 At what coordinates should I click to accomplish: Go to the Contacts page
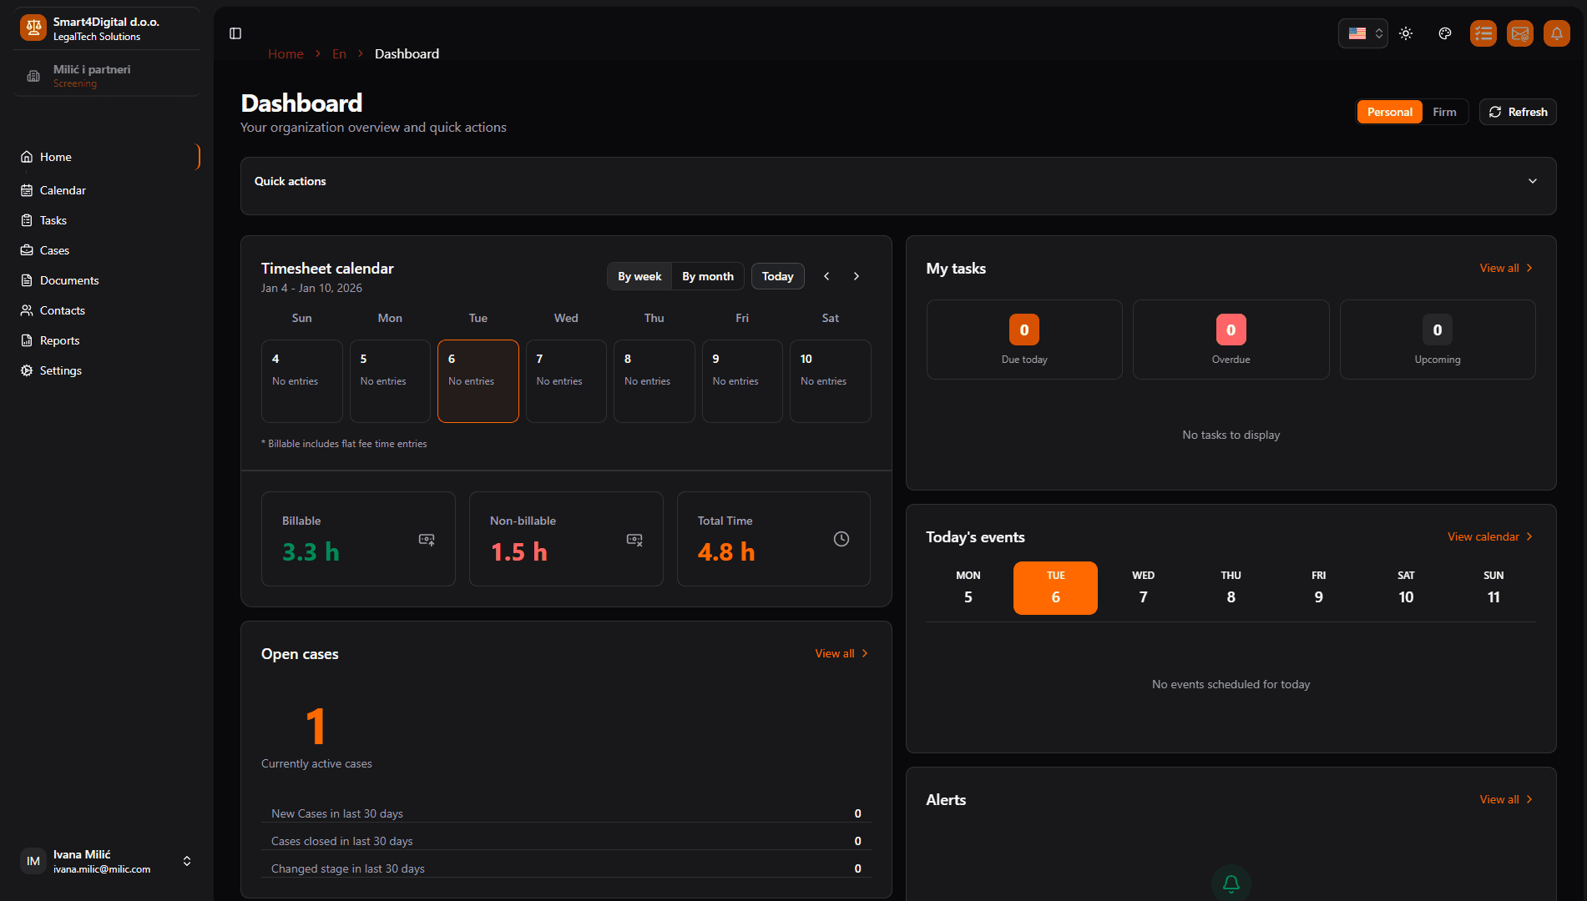62,310
